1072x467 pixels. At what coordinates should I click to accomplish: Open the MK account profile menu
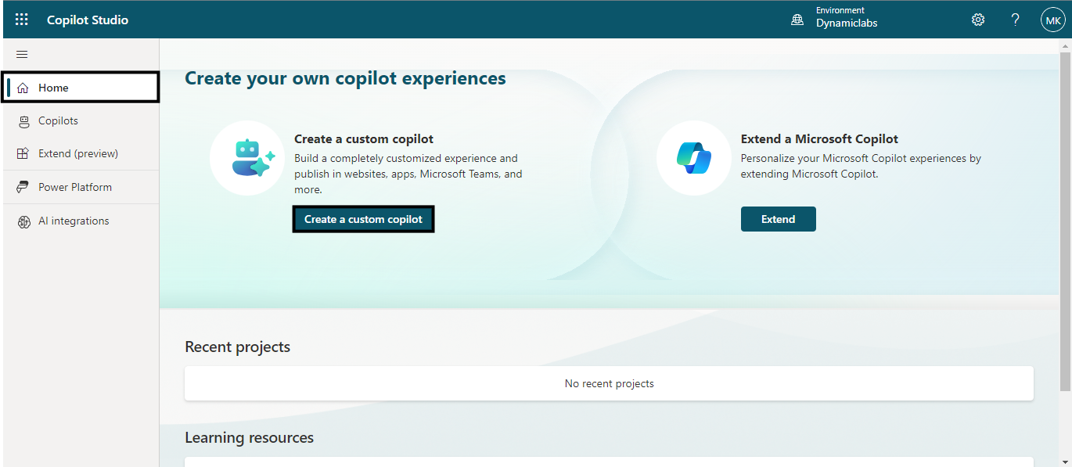pos(1052,20)
